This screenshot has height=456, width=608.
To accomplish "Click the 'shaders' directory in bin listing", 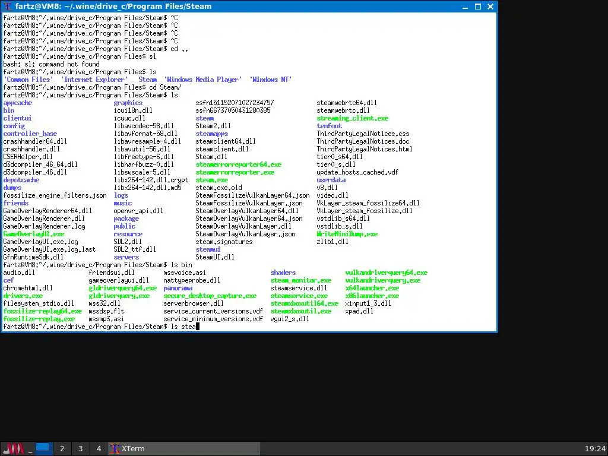I will pyautogui.click(x=283, y=273).
